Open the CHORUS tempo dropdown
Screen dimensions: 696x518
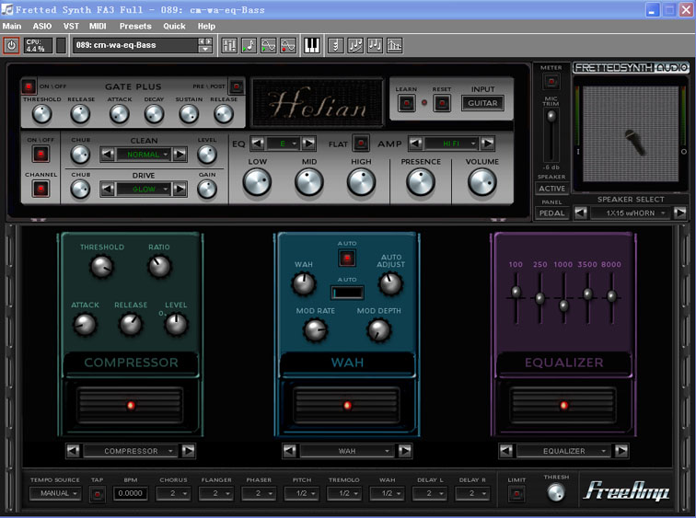click(x=174, y=493)
